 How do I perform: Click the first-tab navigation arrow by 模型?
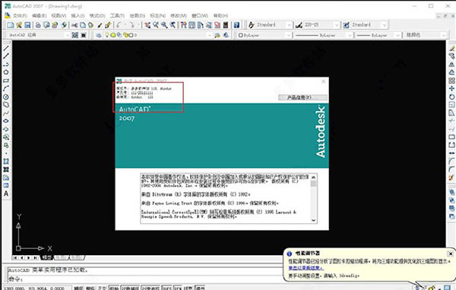(x=15, y=258)
